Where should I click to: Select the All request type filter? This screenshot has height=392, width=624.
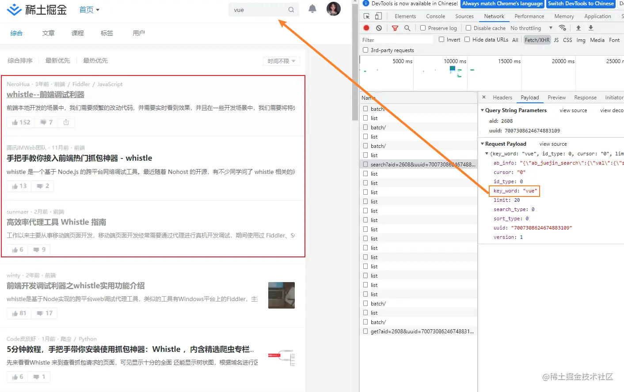click(x=515, y=40)
